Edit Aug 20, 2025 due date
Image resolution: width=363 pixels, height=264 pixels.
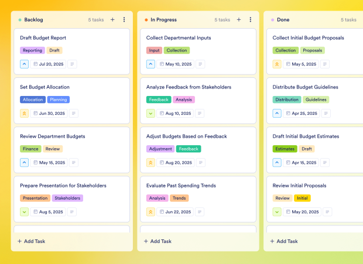point(176,163)
